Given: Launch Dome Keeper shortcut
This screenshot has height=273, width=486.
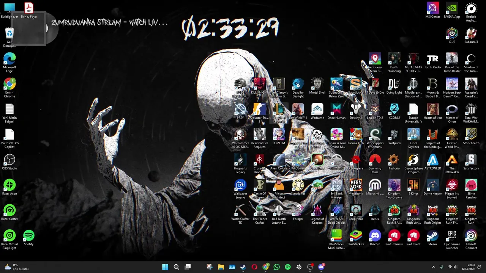Looking at the screenshot, I should pyautogui.click(x=432, y=187).
